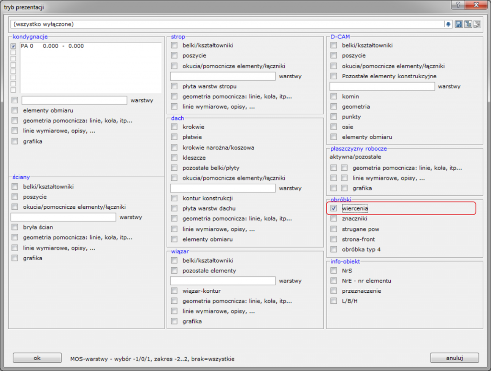Viewport: 491px width, 371px height.
Task: Click the 'anuluj' cancel button
Action: point(454,358)
